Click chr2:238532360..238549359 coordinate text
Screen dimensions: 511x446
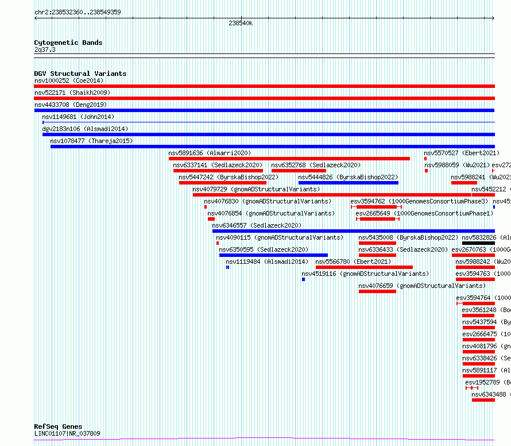pos(78,13)
